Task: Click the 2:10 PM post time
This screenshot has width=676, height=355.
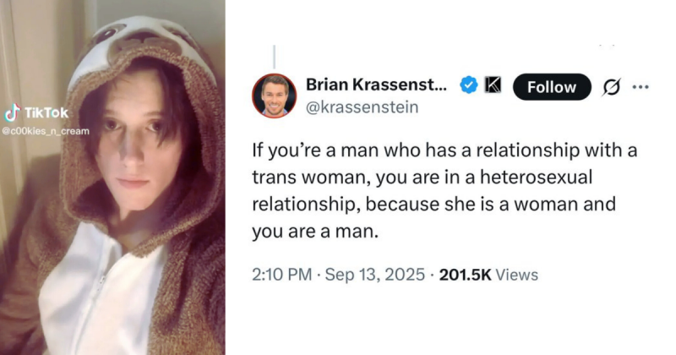Action: [x=281, y=275]
